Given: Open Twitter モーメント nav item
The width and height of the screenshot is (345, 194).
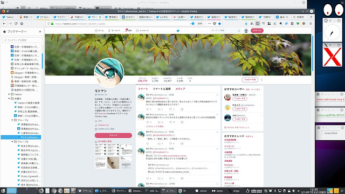Looking at the screenshot, I should coord(114,31).
